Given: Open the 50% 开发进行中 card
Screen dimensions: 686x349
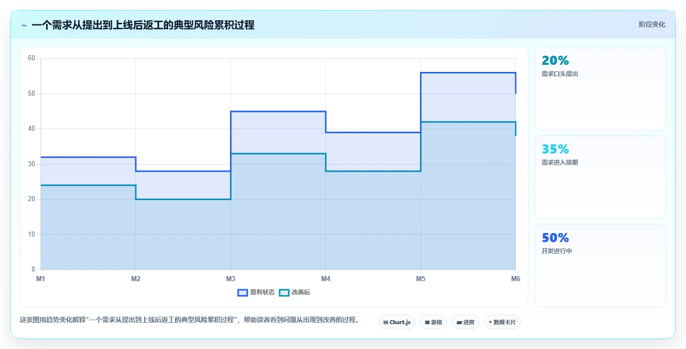Looking at the screenshot, I should pos(600,265).
